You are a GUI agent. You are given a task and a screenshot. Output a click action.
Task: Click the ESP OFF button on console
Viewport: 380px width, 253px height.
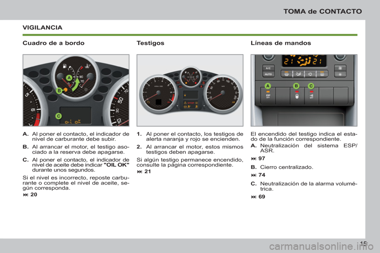pyautogui.click(x=268, y=96)
